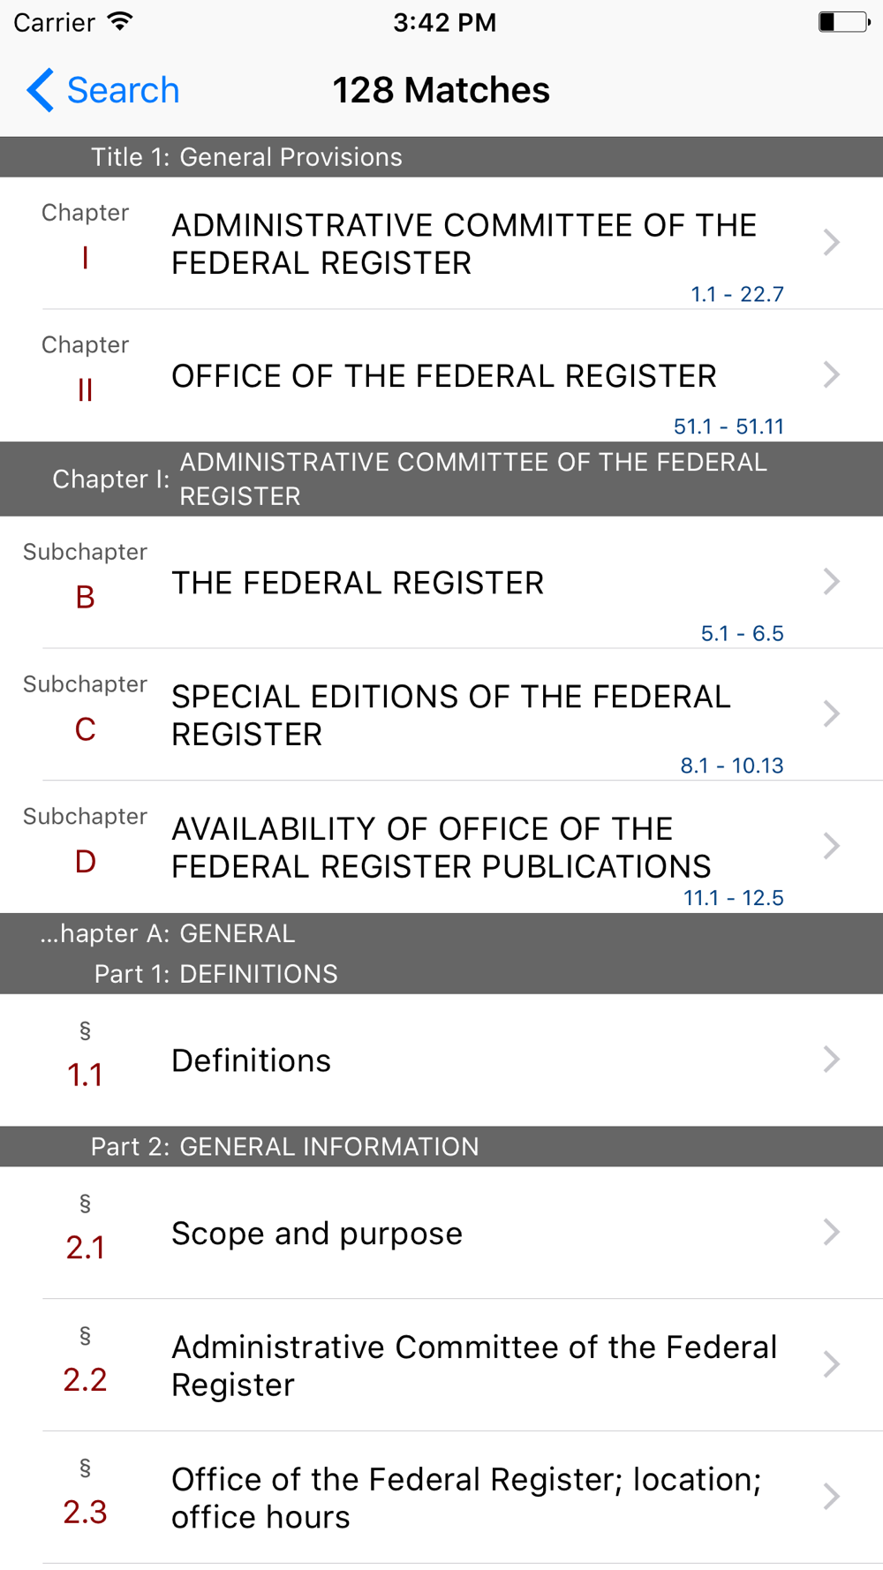883x1570 pixels.
Task: Tap the Part 2: General Information header
Action: pyautogui.click(x=441, y=1146)
